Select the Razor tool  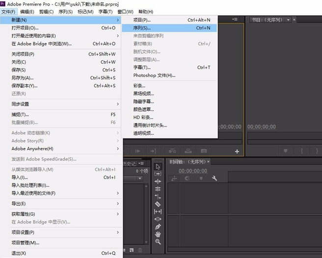point(158,204)
